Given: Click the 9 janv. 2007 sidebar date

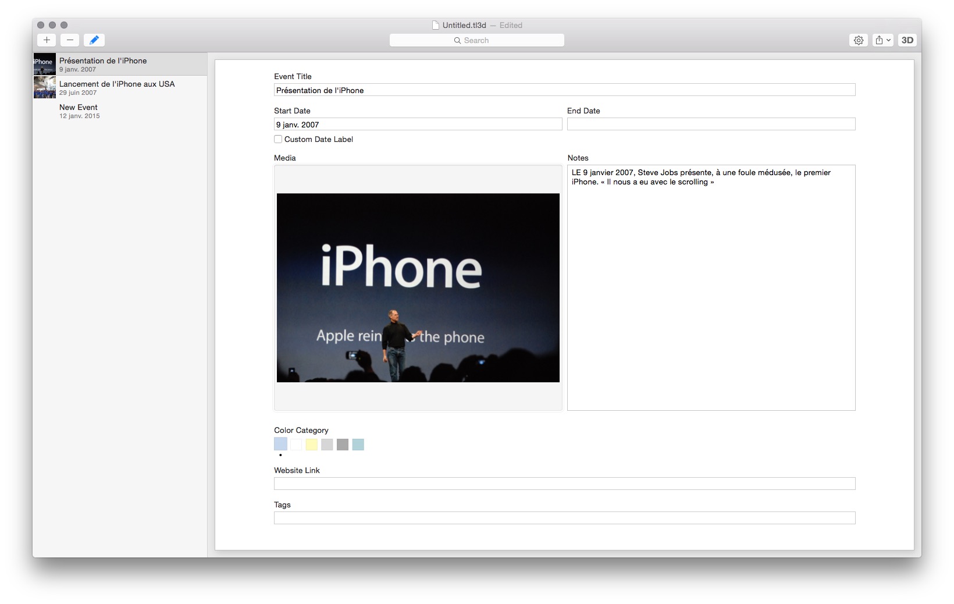Looking at the screenshot, I should (77, 69).
